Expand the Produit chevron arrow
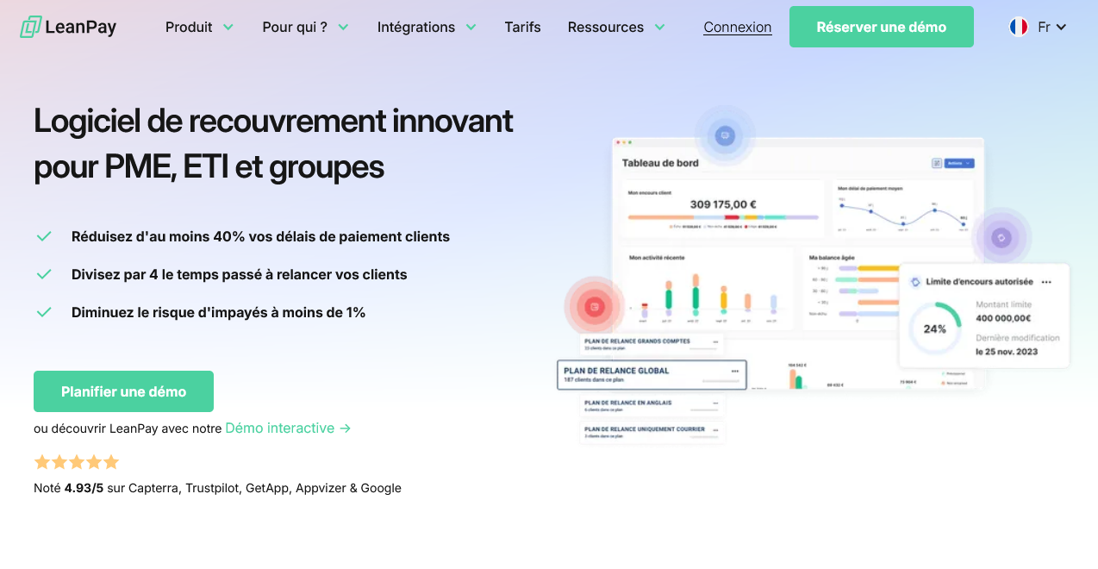Viewport: 1098px width, 569px height. (x=228, y=27)
